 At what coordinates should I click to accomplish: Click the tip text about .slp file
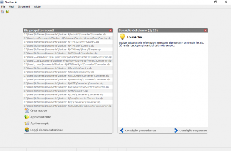pos(161,44)
